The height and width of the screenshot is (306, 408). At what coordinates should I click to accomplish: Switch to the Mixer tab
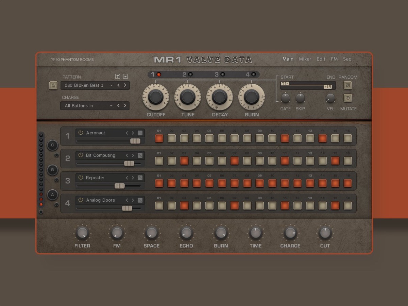click(305, 59)
